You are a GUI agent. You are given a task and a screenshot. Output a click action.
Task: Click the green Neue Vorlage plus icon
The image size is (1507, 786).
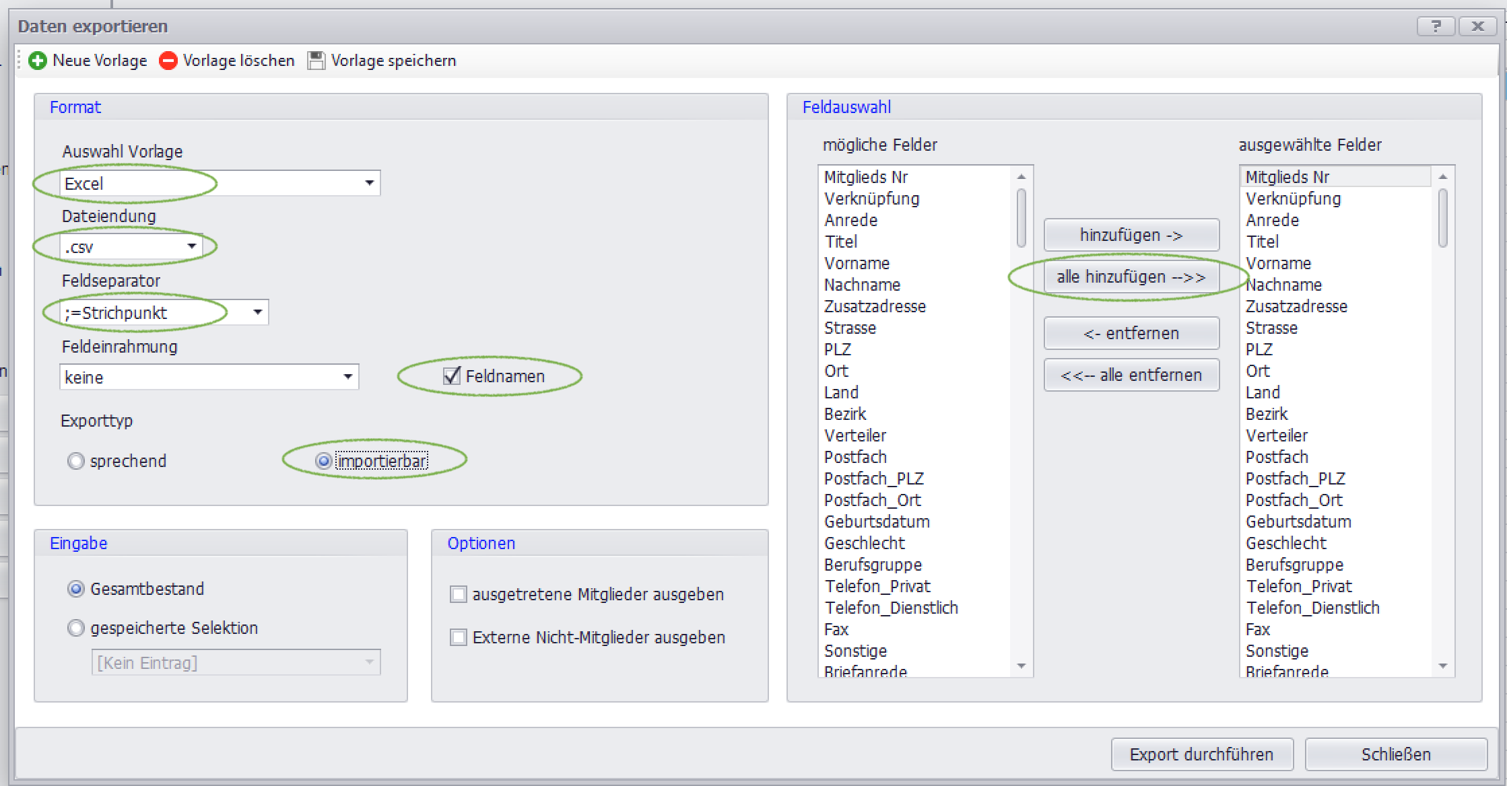tap(38, 61)
